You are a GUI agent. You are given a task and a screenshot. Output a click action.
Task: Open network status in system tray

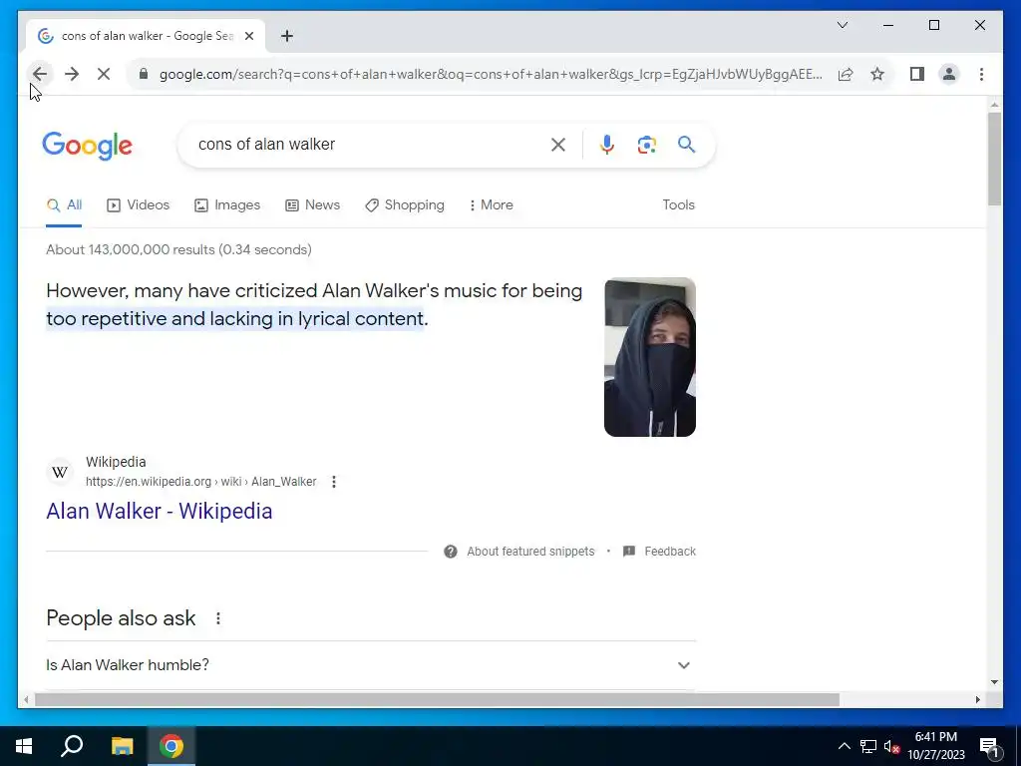(x=868, y=746)
